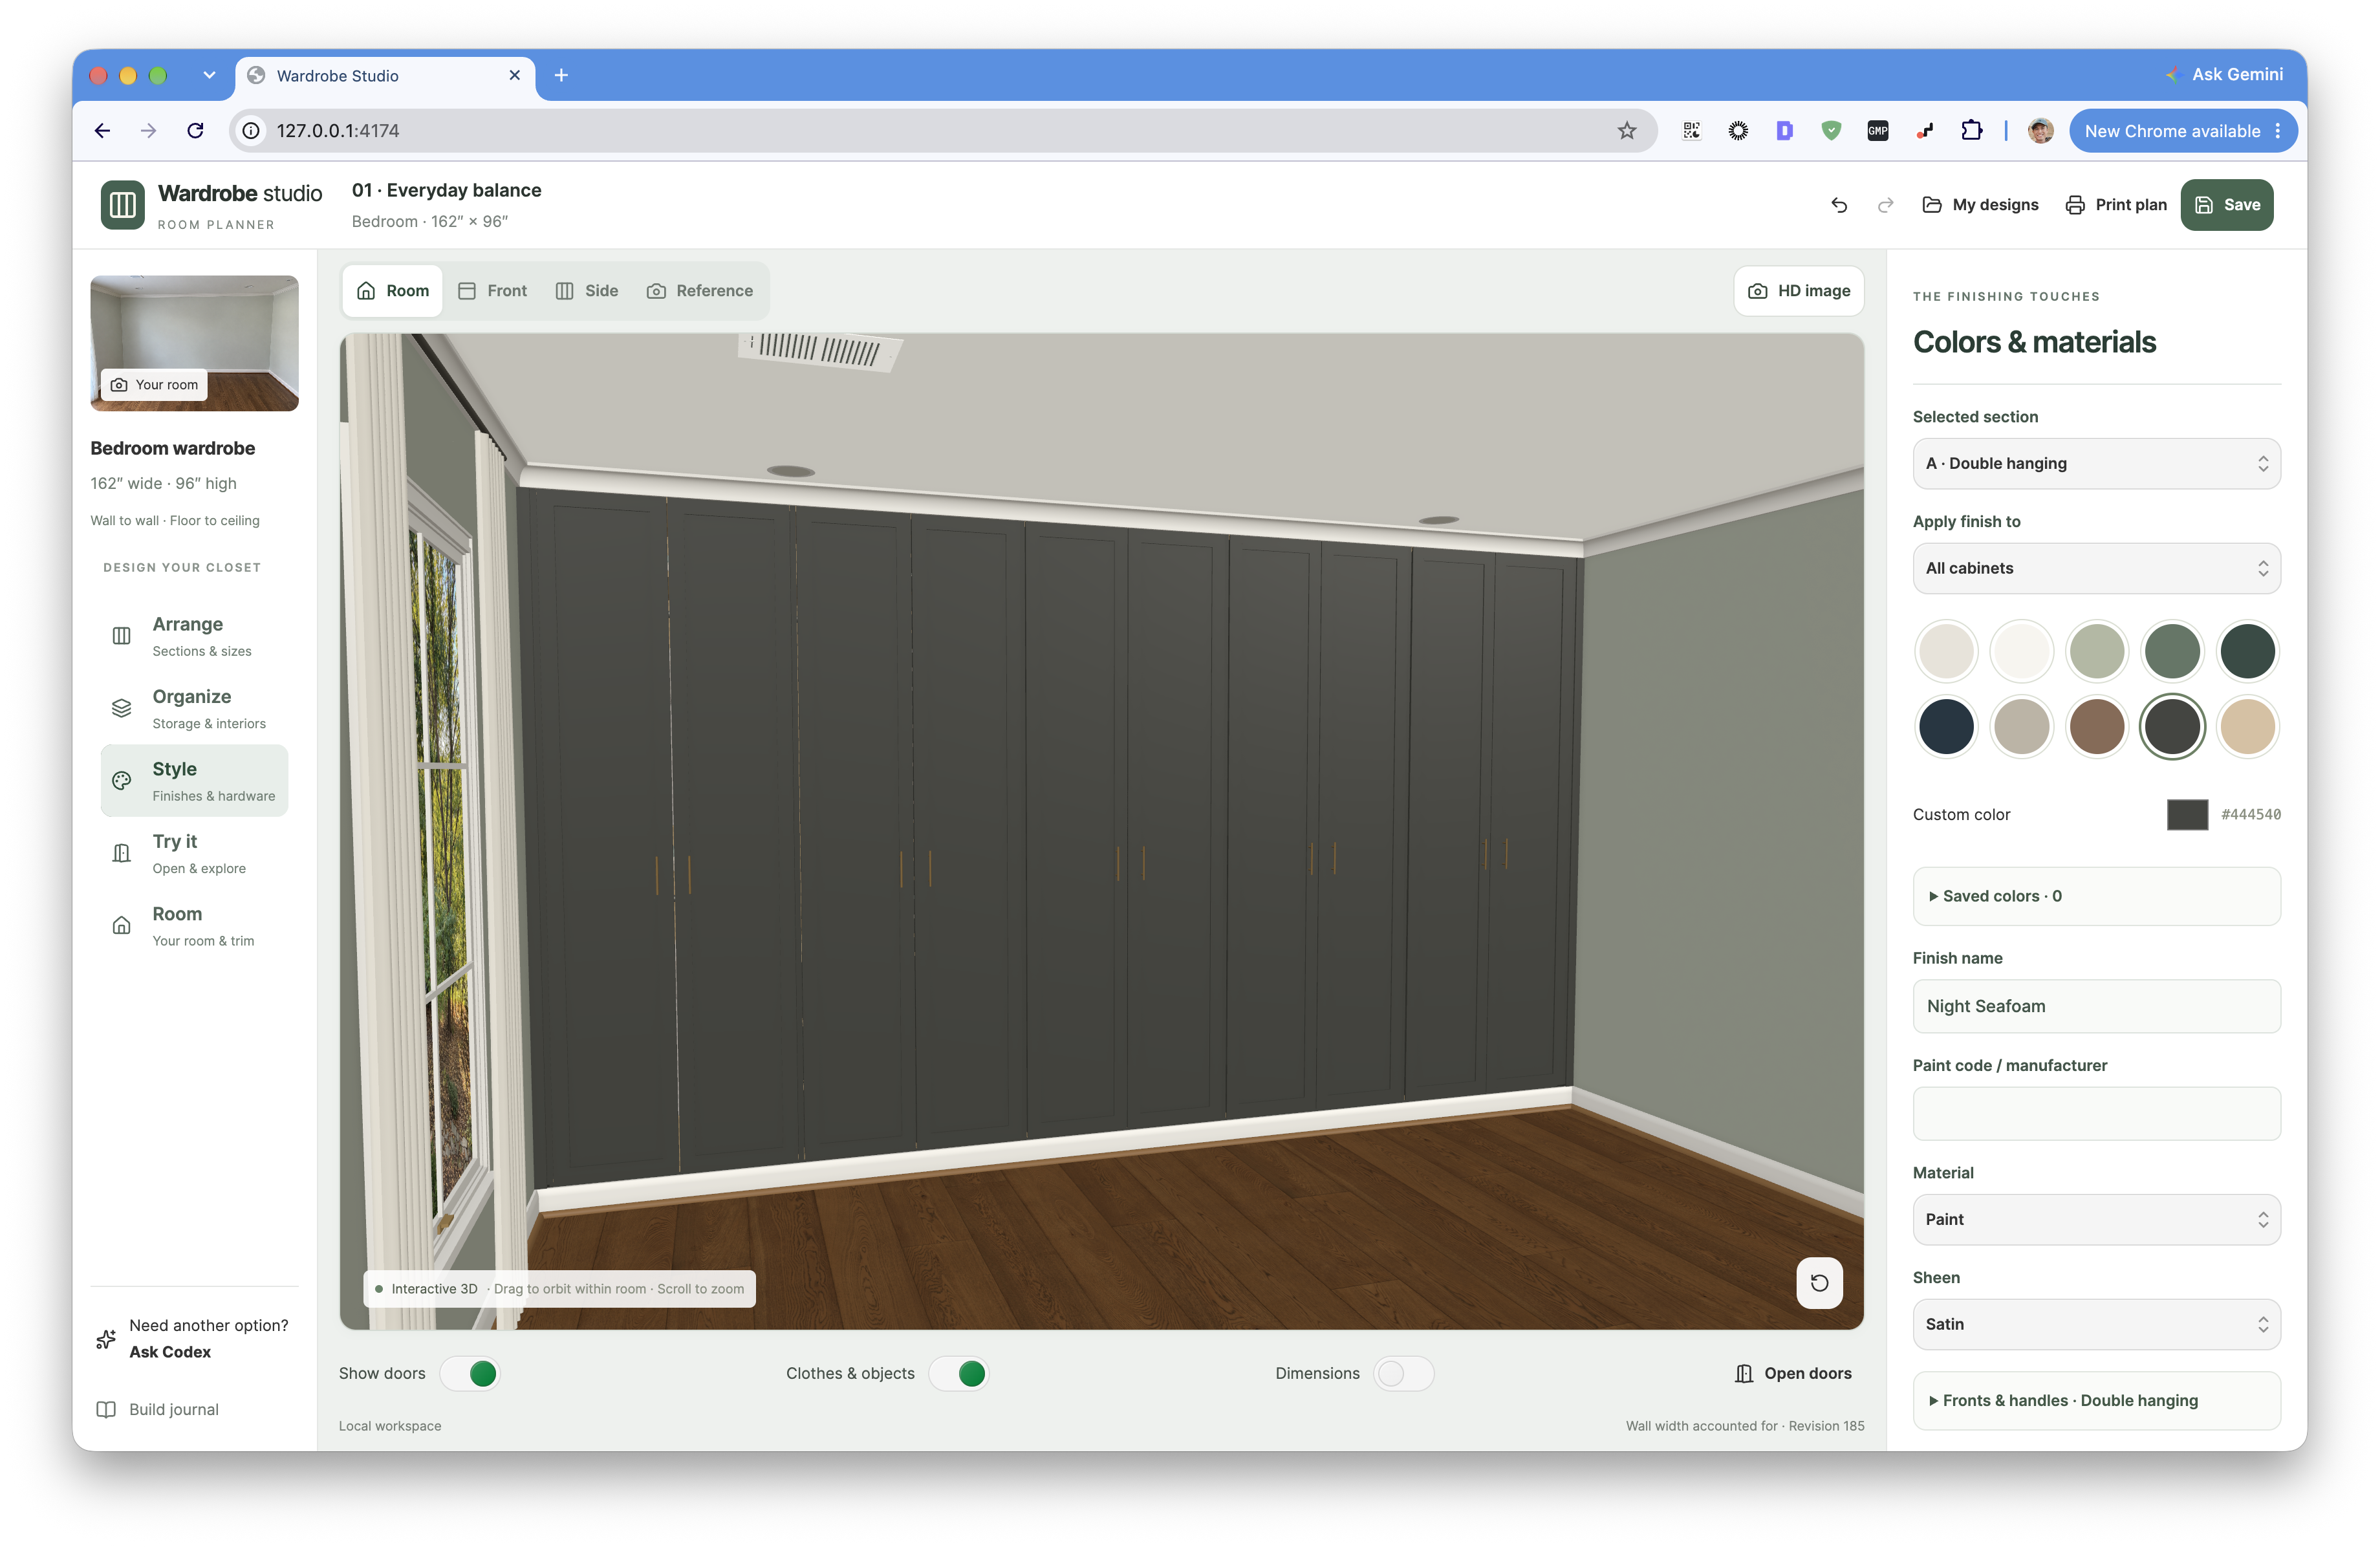Open the Room & trim step

[x=194, y=926]
